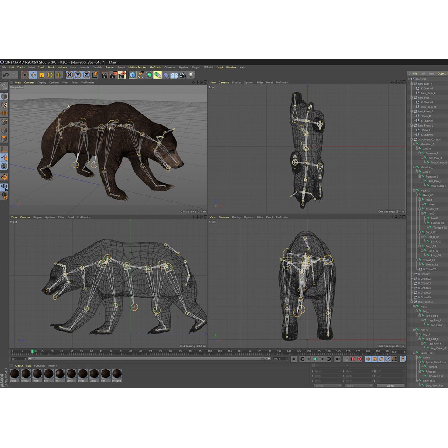The height and width of the screenshot is (448, 448).
Task: Add a Cube primitive object
Action: pyautogui.click(x=133, y=75)
